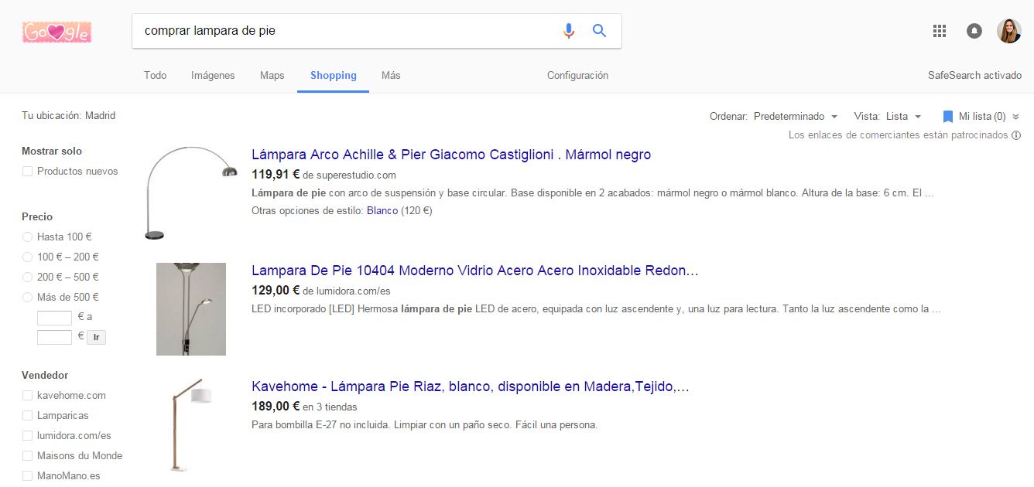Click the Mi lista bookmark icon
This screenshot has height=487, width=1034.
pyautogui.click(x=947, y=117)
